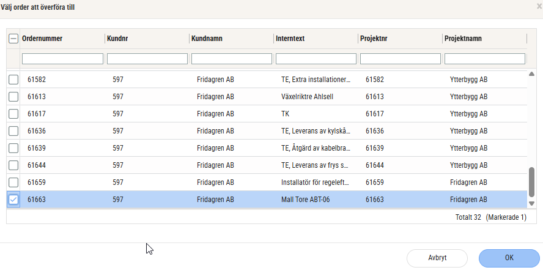This screenshot has height=270, width=543.
Task: Click the scrollbar up arrow
Action: point(531,75)
